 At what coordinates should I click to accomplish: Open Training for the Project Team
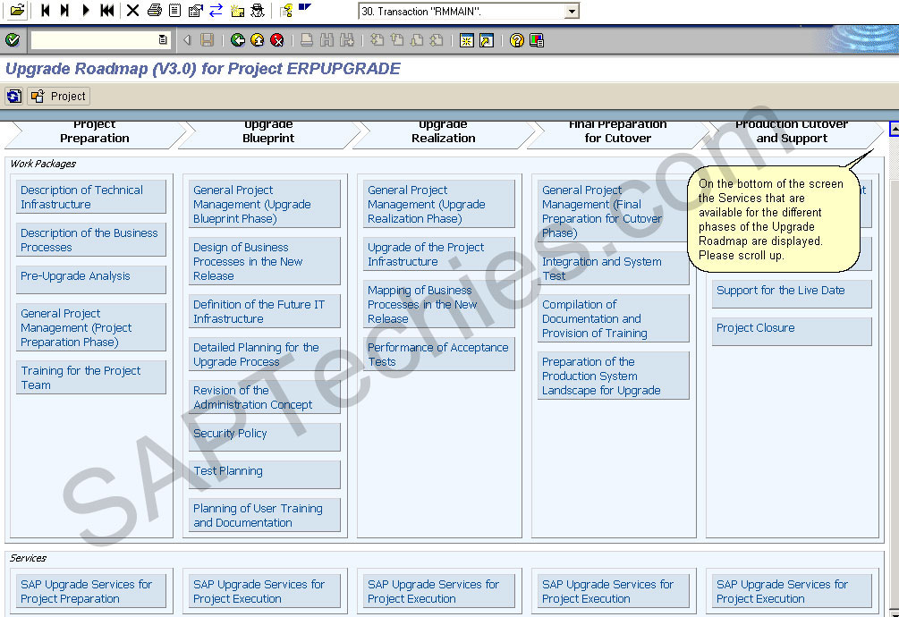click(x=91, y=377)
